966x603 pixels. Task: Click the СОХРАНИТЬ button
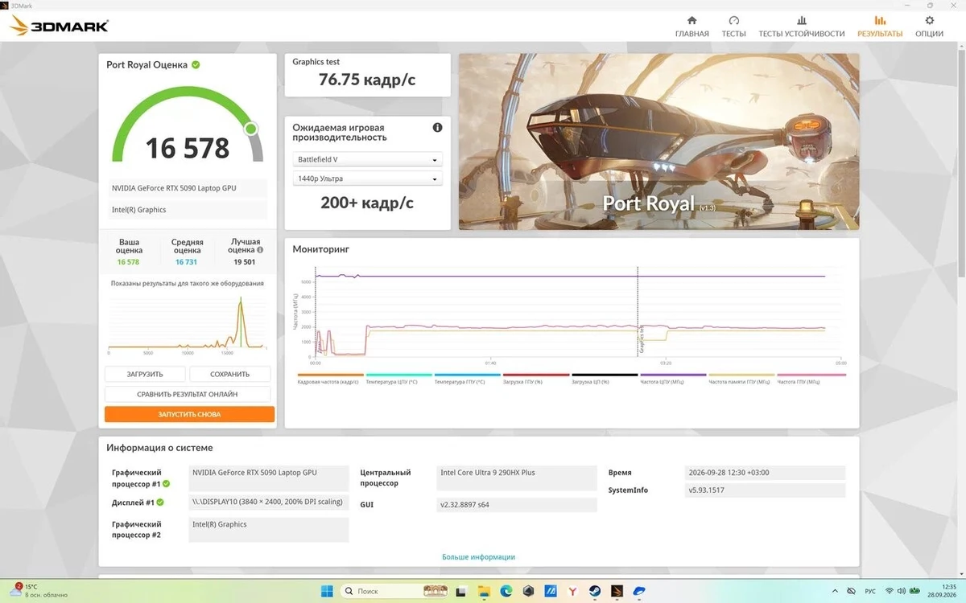tap(230, 374)
